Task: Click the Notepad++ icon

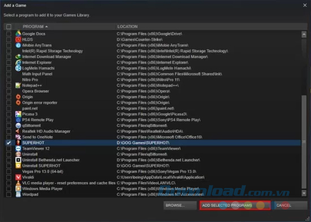Action: (x=18, y=86)
